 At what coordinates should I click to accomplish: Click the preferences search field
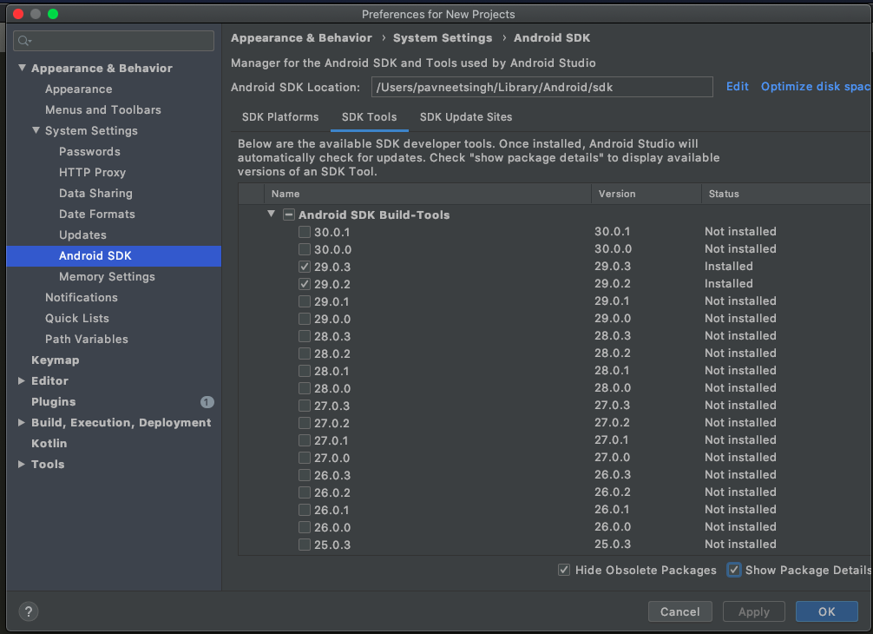114,41
